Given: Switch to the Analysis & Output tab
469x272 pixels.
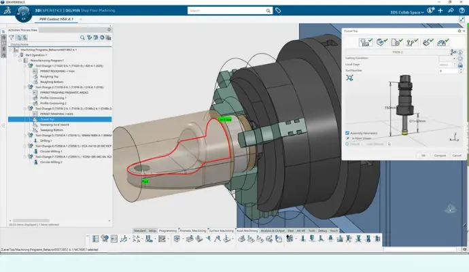Looking at the screenshot, I should click(273, 231).
